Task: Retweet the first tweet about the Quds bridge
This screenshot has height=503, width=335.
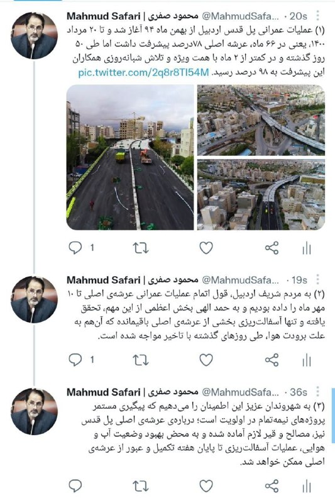Action: [140, 248]
